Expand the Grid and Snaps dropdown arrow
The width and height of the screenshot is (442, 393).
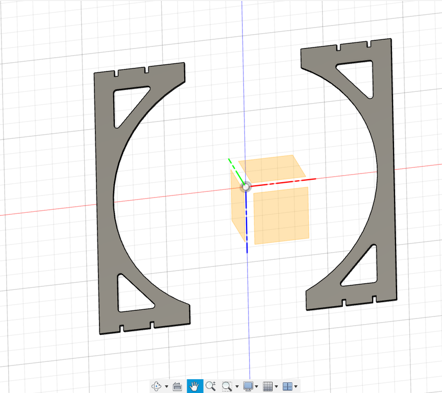click(x=276, y=387)
